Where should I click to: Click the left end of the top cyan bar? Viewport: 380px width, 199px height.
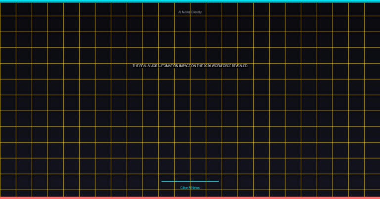pyautogui.click(x=2, y=1)
